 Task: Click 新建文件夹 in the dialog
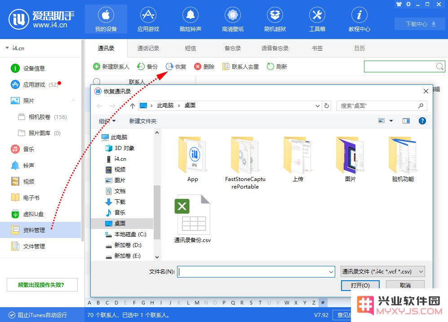pos(142,121)
